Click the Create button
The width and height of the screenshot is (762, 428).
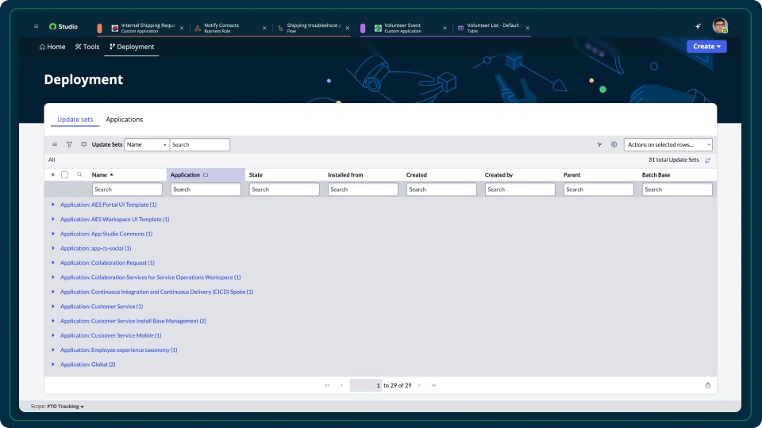pyautogui.click(x=706, y=47)
